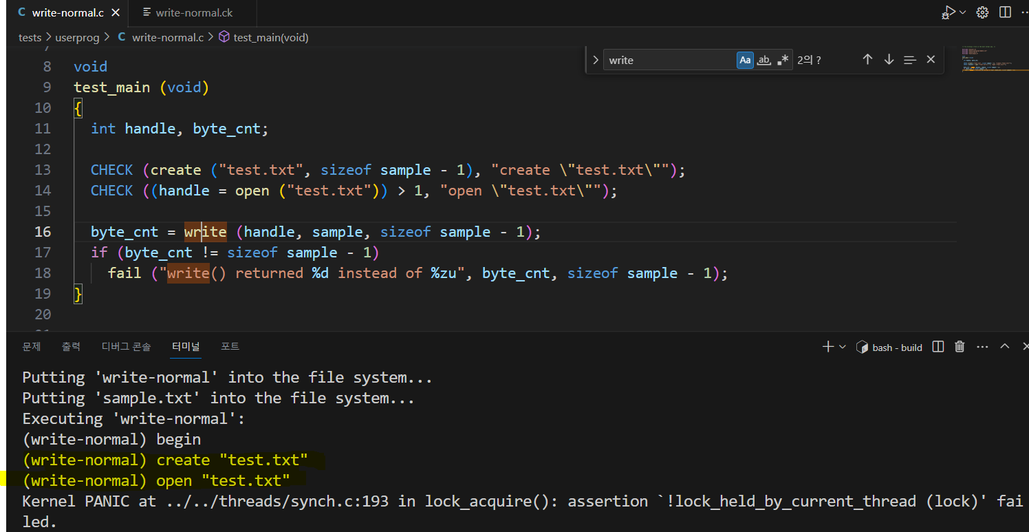Kill the terminal with the trash icon
Screen dimensions: 1029x532
pos(960,346)
